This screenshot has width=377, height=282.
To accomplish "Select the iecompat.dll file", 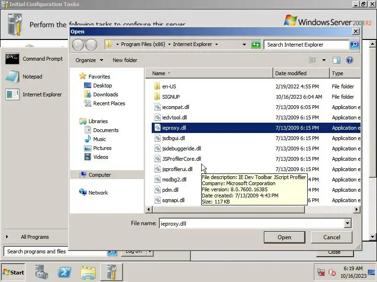I will (x=175, y=107).
